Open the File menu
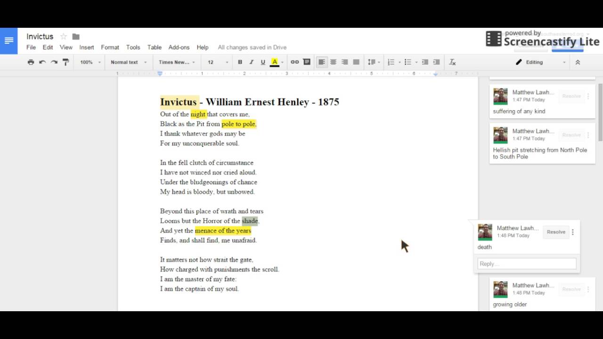Screen dimensions: 603x339 click(x=31, y=48)
